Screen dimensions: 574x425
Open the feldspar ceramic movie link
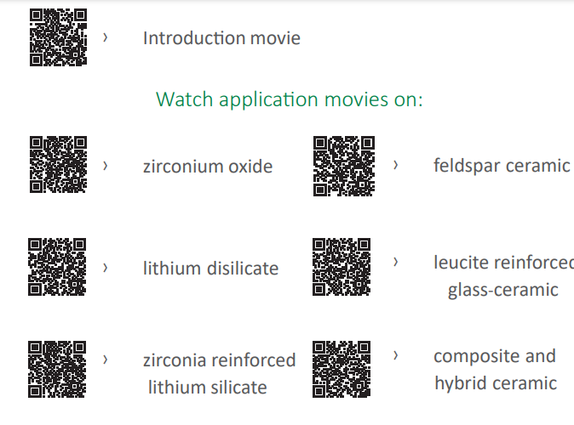click(x=501, y=165)
